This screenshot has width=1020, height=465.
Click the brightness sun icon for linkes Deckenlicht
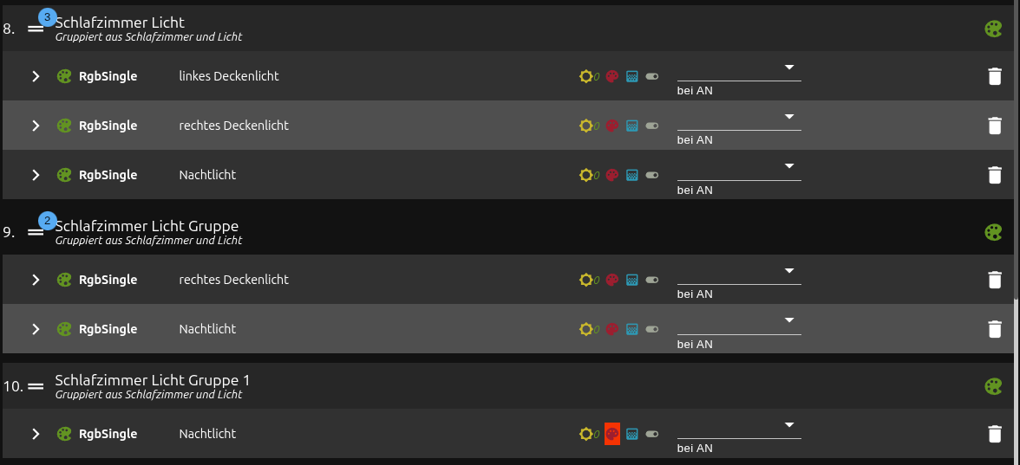[x=586, y=76]
